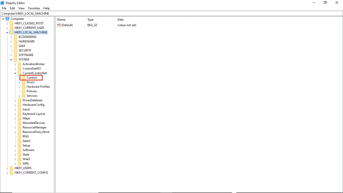Collapse the Computer root node
The width and height of the screenshot is (343, 193).
3,19
